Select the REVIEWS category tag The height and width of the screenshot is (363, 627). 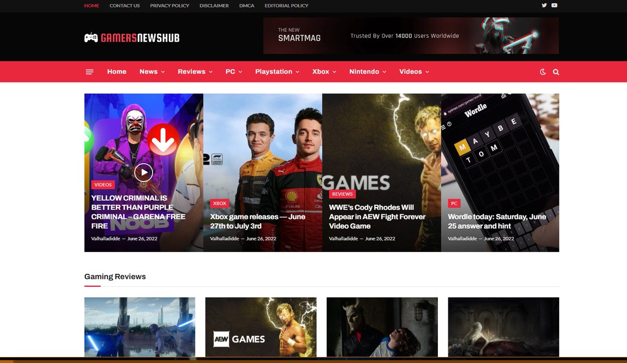coord(342,194)
